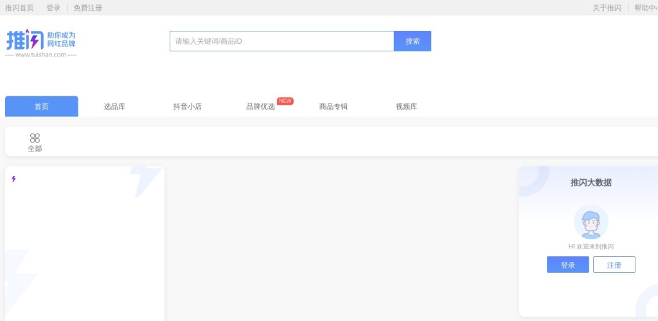
Task: Click the 登录 link in the top bar
Action: [53, 8]
